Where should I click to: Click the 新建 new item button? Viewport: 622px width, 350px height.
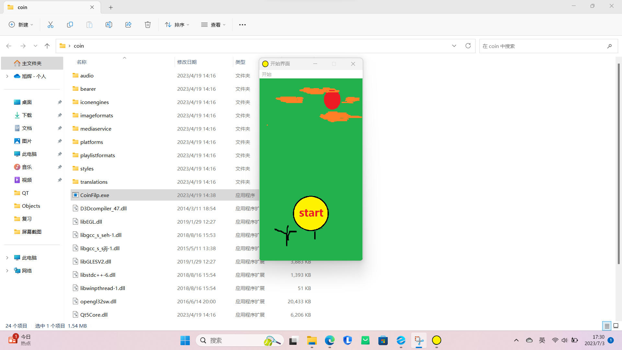pos(21,24)
